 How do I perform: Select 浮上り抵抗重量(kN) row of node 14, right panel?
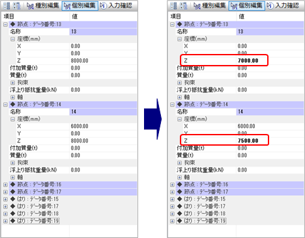click(240, 170)
